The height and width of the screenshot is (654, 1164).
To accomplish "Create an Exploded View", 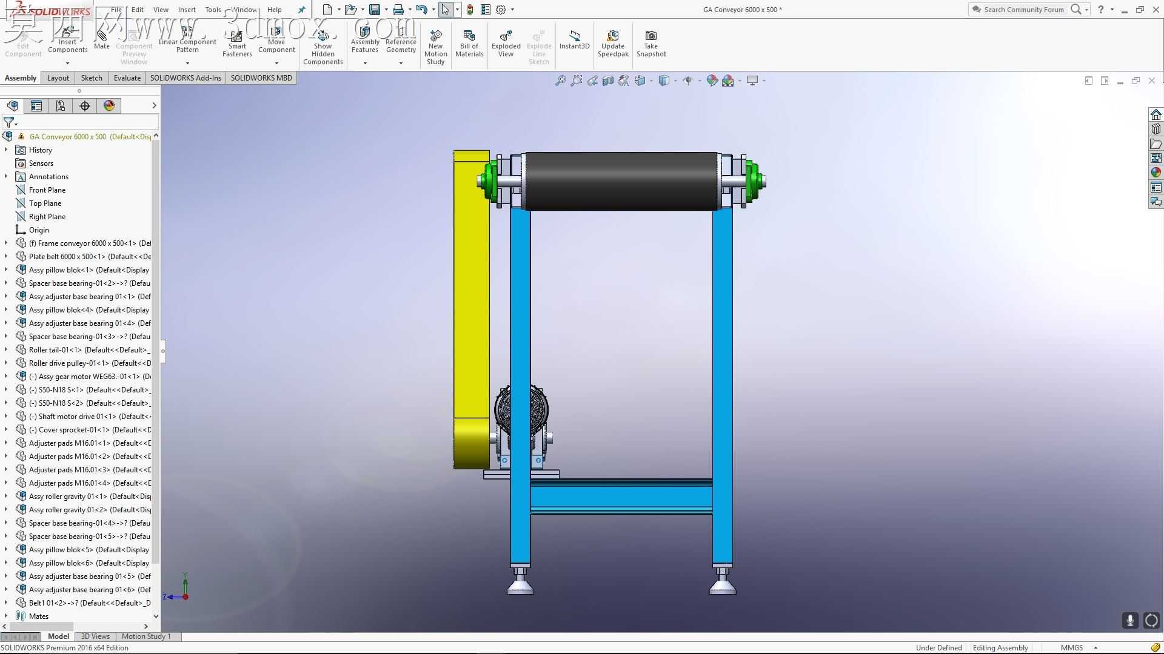I will tap(506, 42).
